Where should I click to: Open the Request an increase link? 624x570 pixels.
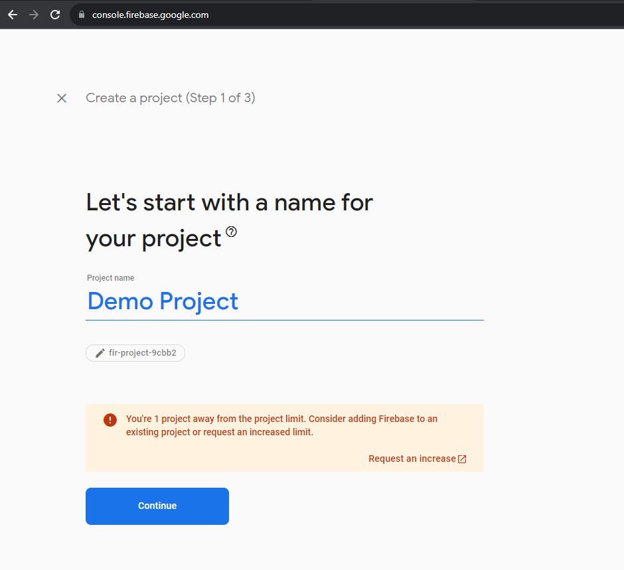click(x=412, y=459)
